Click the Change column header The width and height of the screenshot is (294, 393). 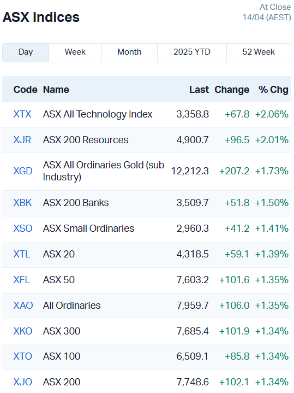(x=232, y=90)
